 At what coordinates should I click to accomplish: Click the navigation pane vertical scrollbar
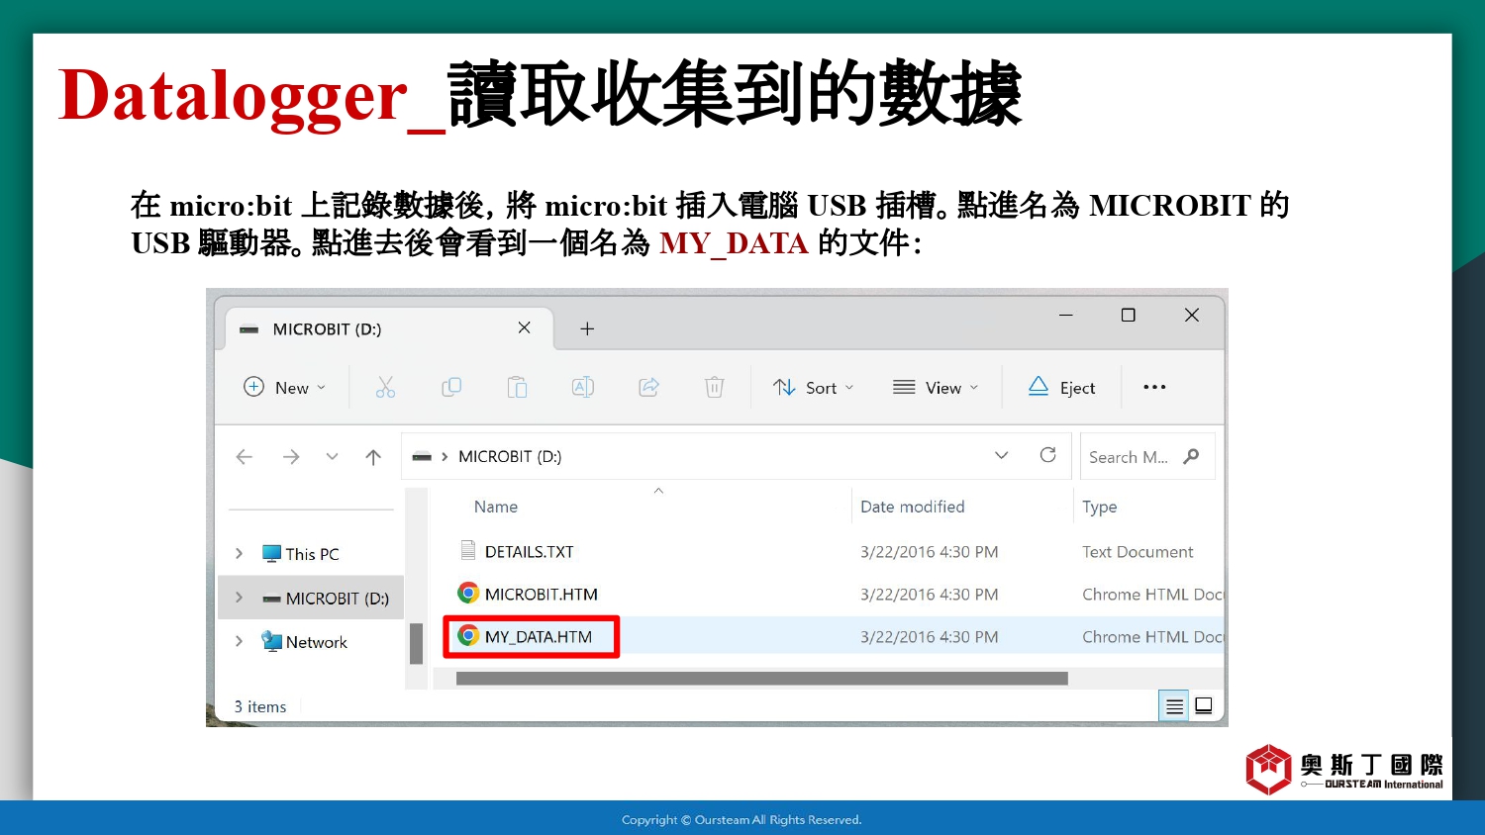417,643
